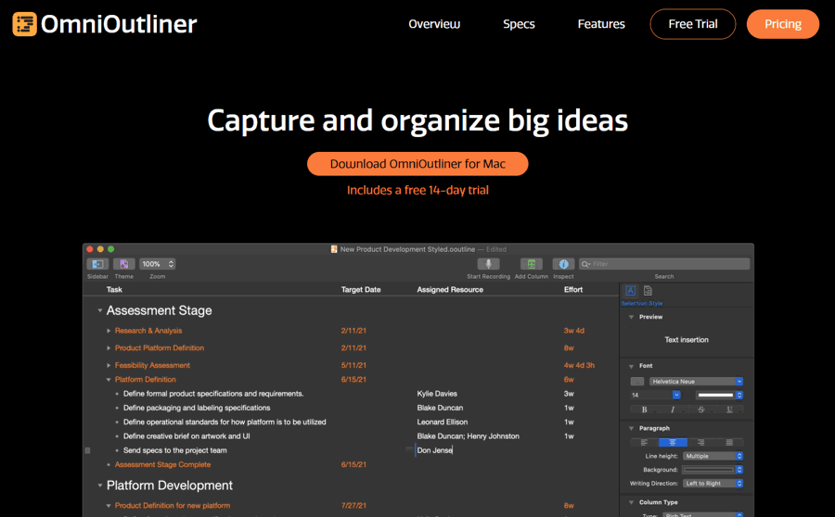Open the Line height Multiple dropdown
Screen dimensions: 835x517
pyautogui.click(x=713, y=456)
